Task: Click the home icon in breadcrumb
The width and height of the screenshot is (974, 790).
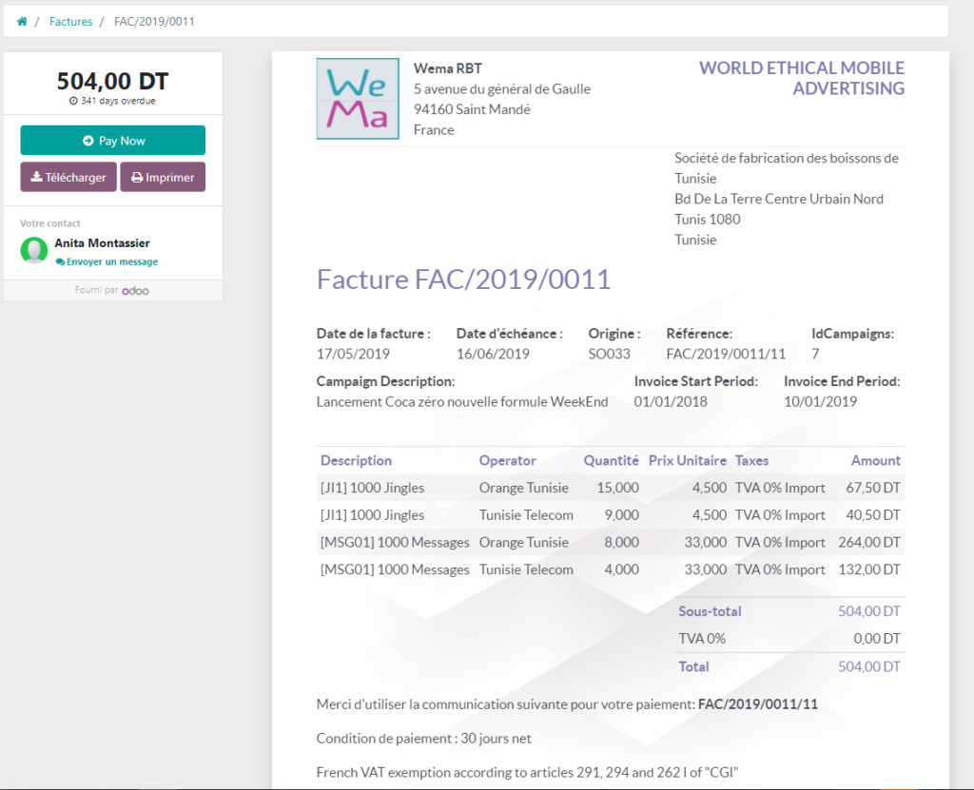Action: [22, 22]
